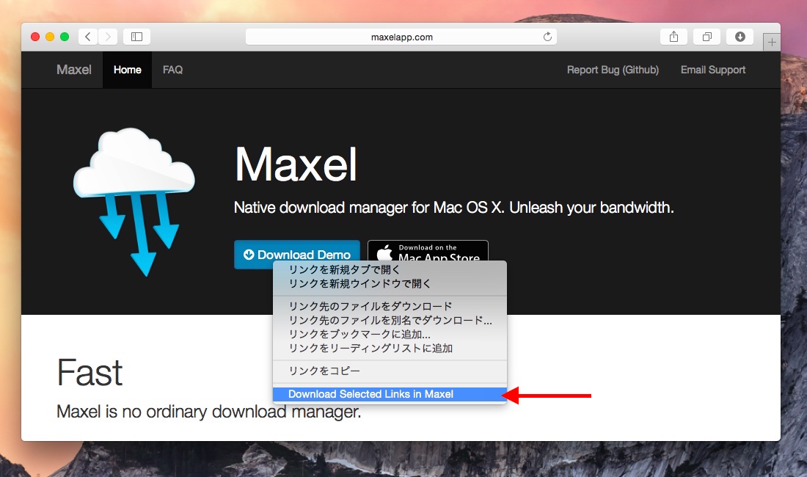Click the Download Demo button
This screenshot has height=477, width=807.
[x=297, y=254]
